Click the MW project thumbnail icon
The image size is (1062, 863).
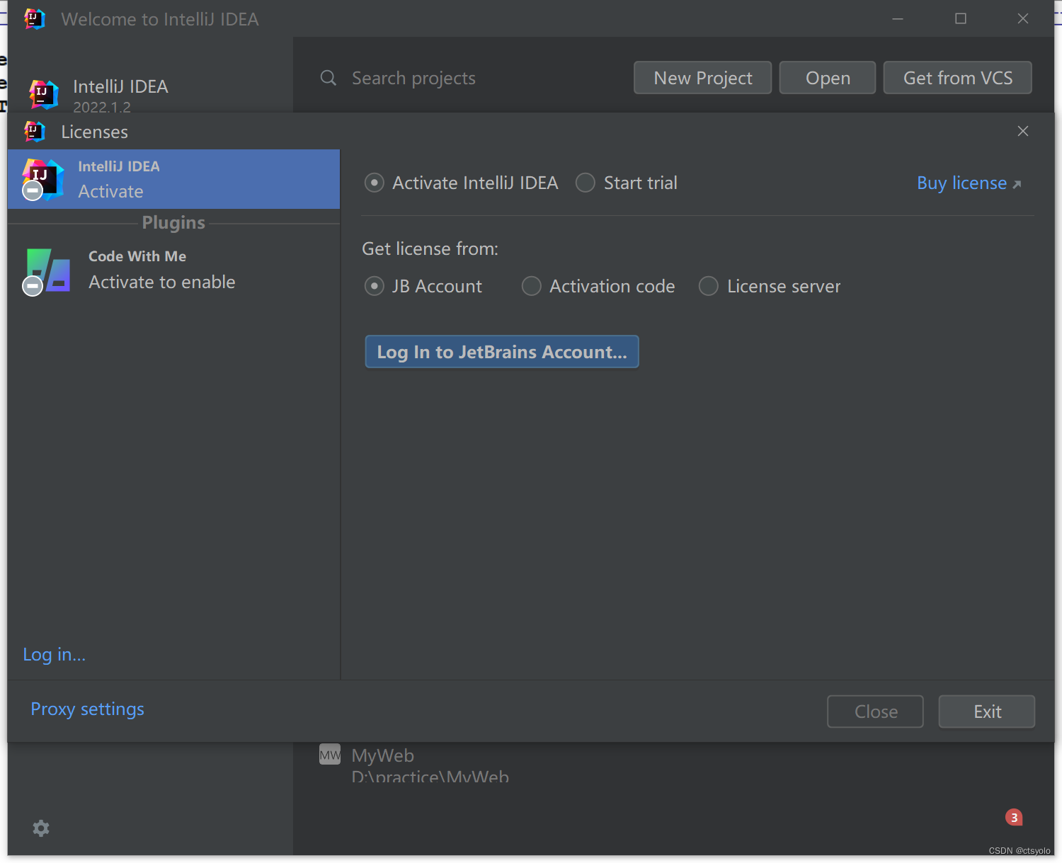(330, 755)
